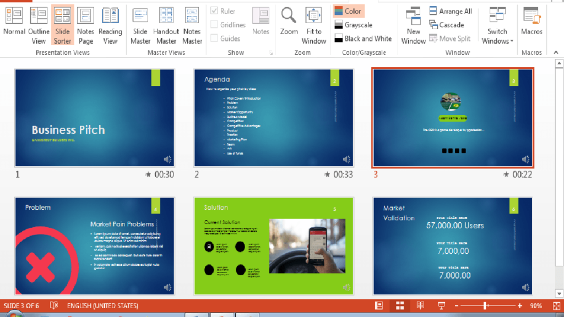Click Slide Sorter icon in status bar
This screenshot has width=564, height=317.
400,305
